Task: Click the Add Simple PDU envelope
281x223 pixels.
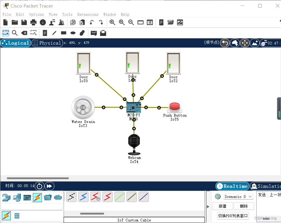Action: tap(93, 33)
